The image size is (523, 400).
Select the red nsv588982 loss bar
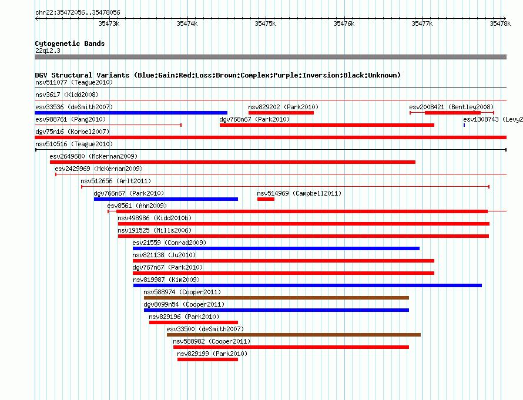point(291,347)
